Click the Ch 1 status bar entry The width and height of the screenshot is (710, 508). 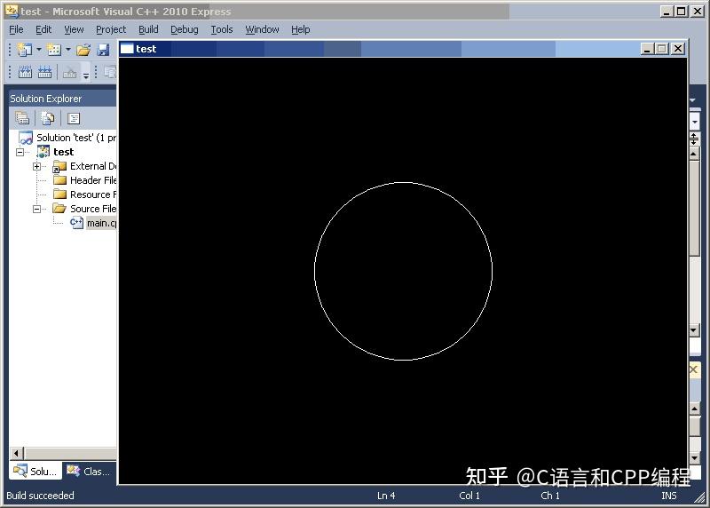pos(550,496)
